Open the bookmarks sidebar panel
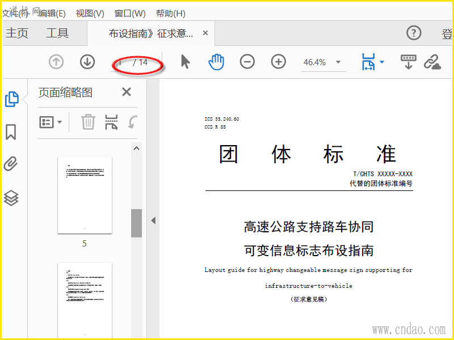Viewport: 454px width, 340px height. [11, 132]
